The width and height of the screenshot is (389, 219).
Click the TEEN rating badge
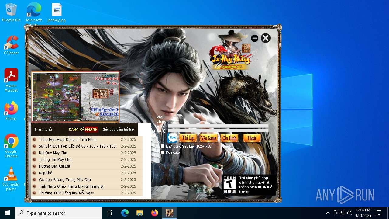pyautogui.click(x=229, y=185)
